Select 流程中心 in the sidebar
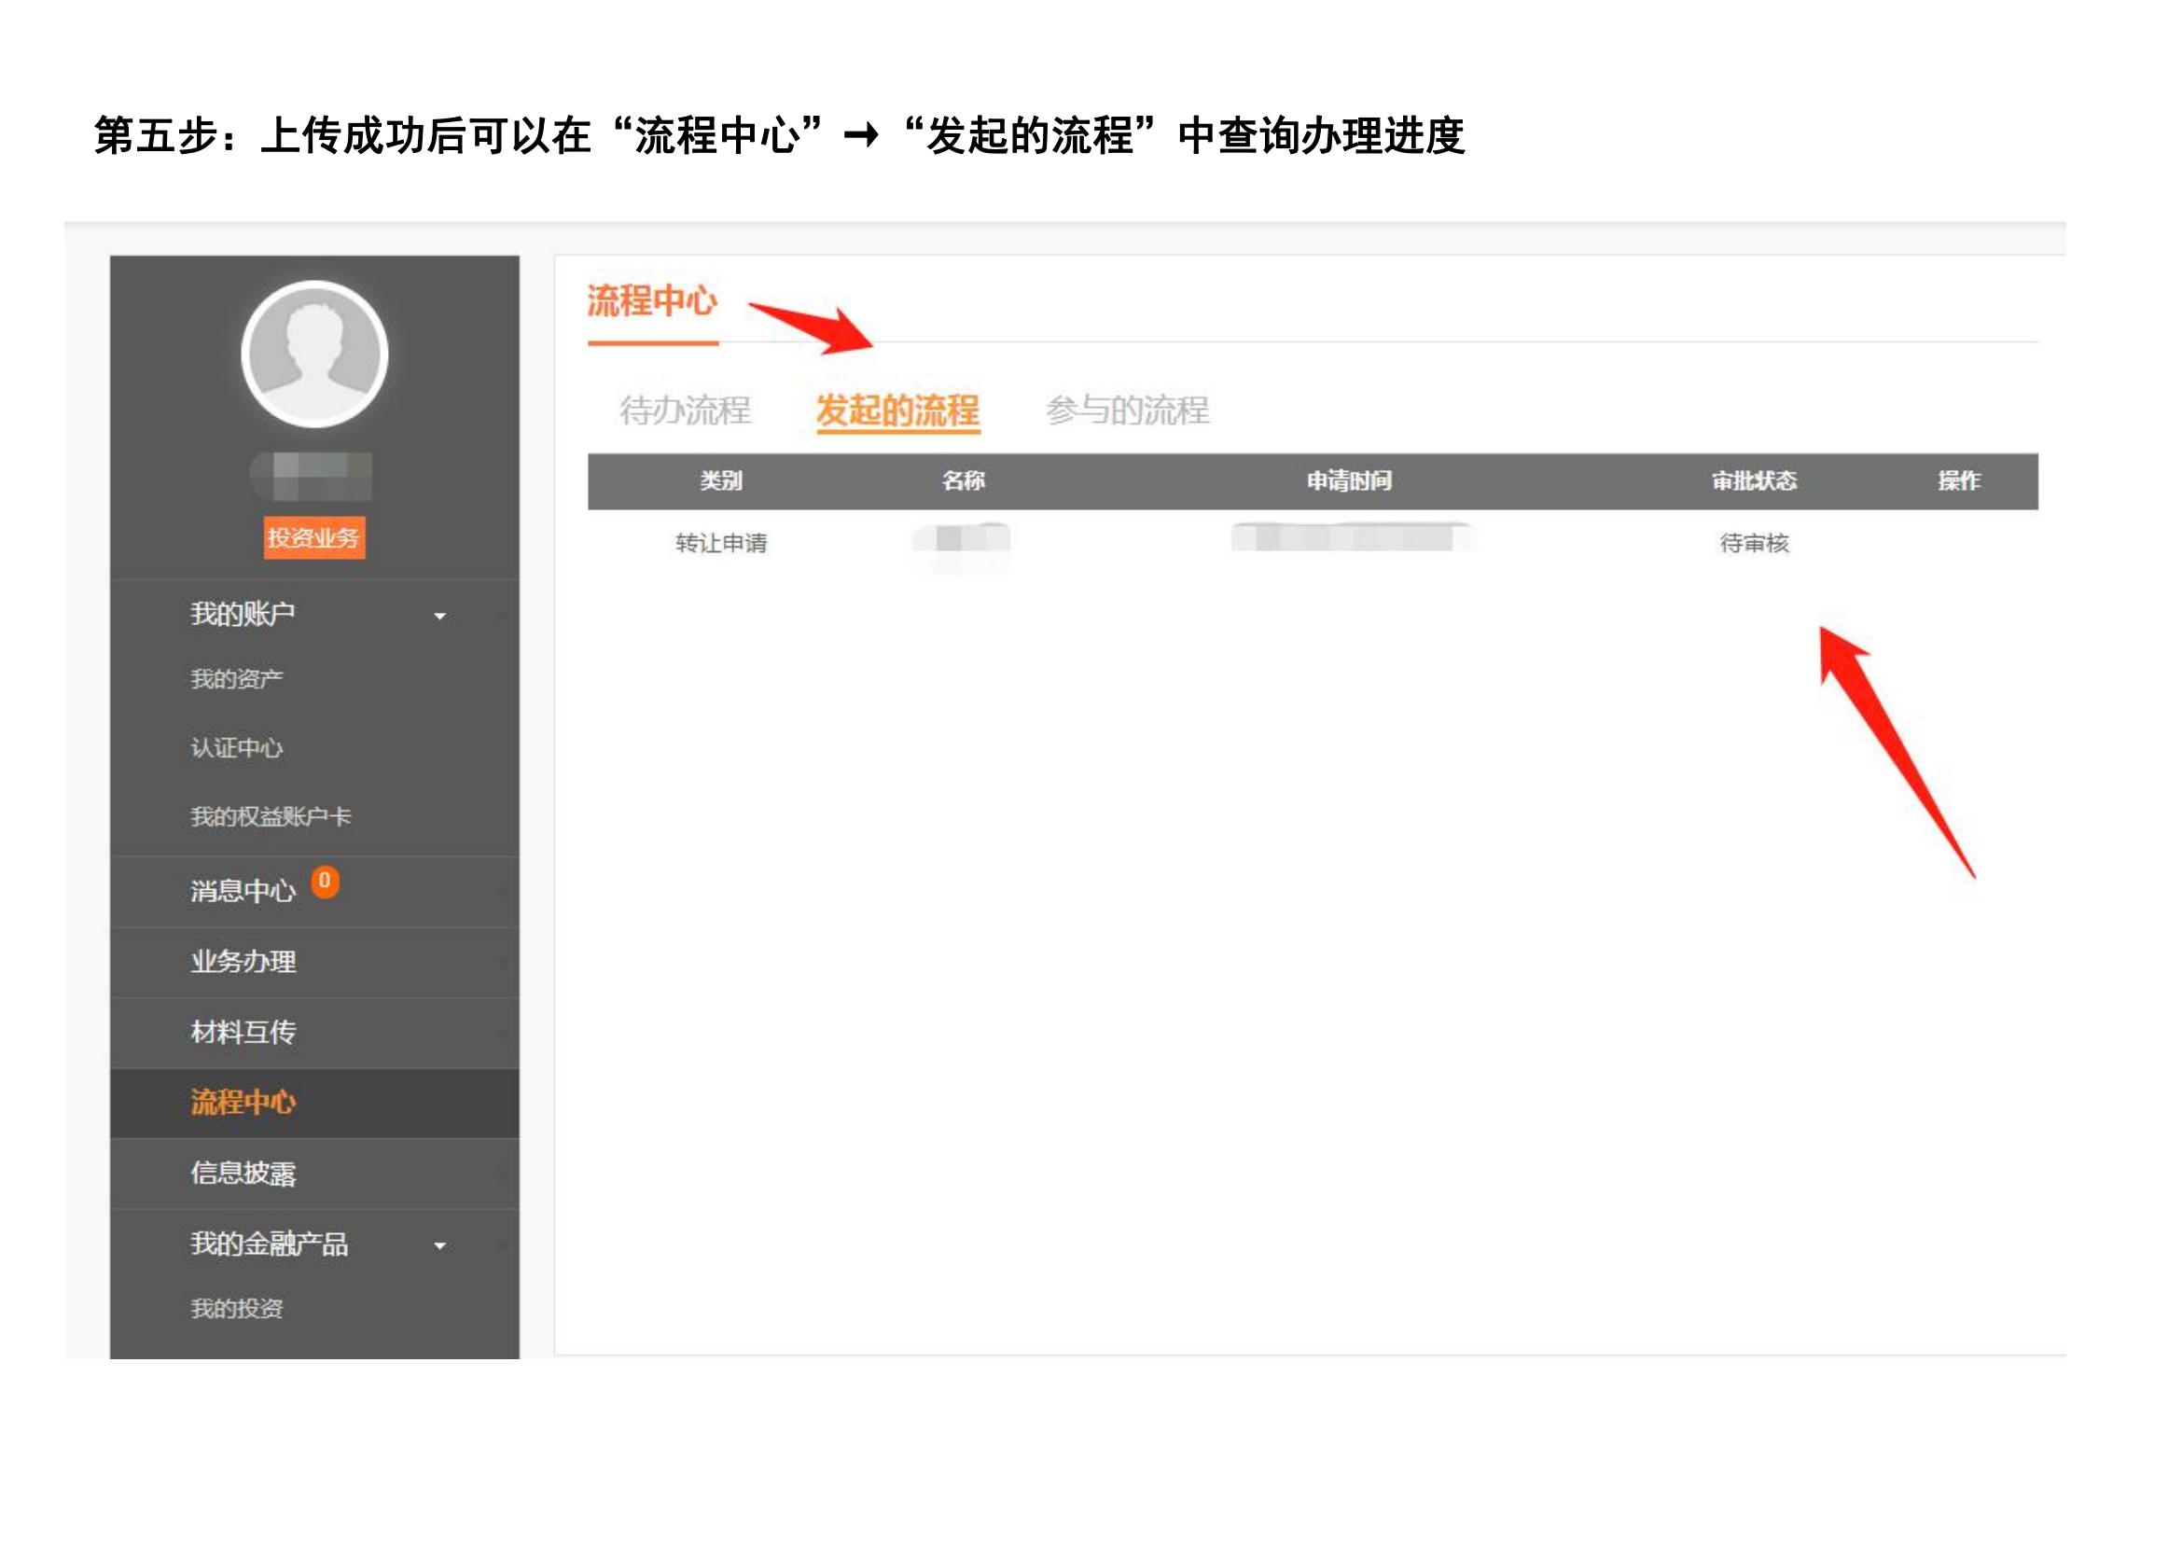 click(x=243, y=1102)
